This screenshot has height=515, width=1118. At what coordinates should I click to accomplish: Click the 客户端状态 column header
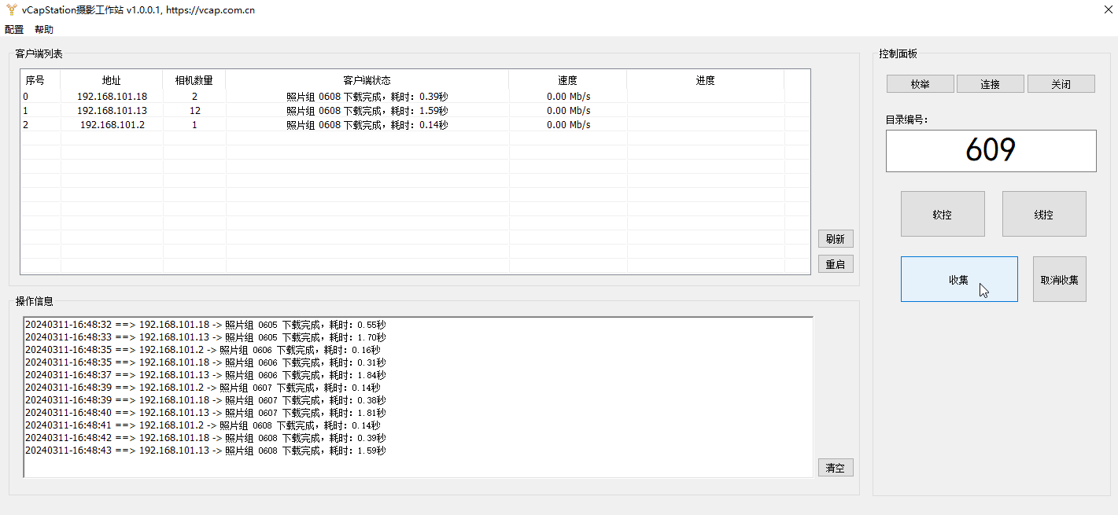pos(367,80)
